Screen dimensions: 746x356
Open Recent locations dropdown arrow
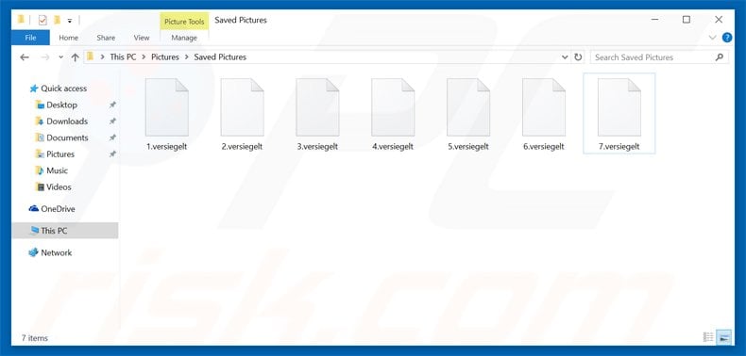coord(60,57)
